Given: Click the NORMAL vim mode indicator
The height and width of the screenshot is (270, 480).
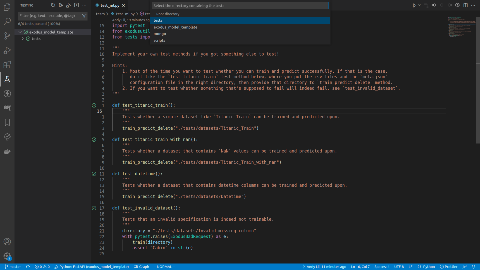Looking at the screenshot, I should [164, 267].
